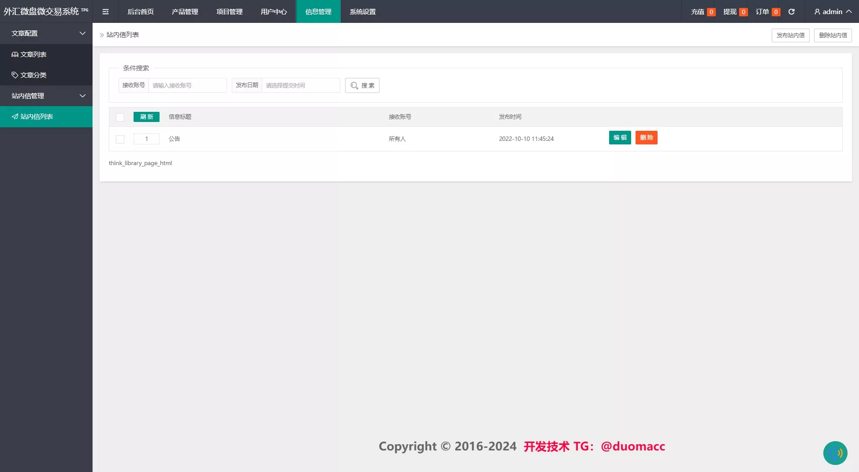
Task: Open 文章列表 in the sidebar
Action: (x=33, y=54)
